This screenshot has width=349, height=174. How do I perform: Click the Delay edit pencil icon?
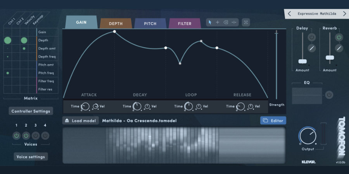coord(312,48)
